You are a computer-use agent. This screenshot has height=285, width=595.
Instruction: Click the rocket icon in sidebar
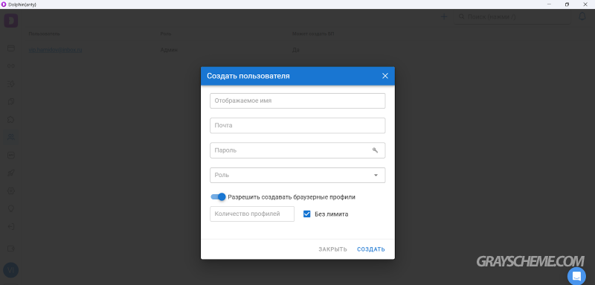(x=11, y=173)
